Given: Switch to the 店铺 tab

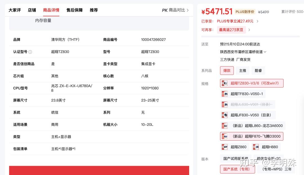Looking at the screenshot, I should (32, 10).
